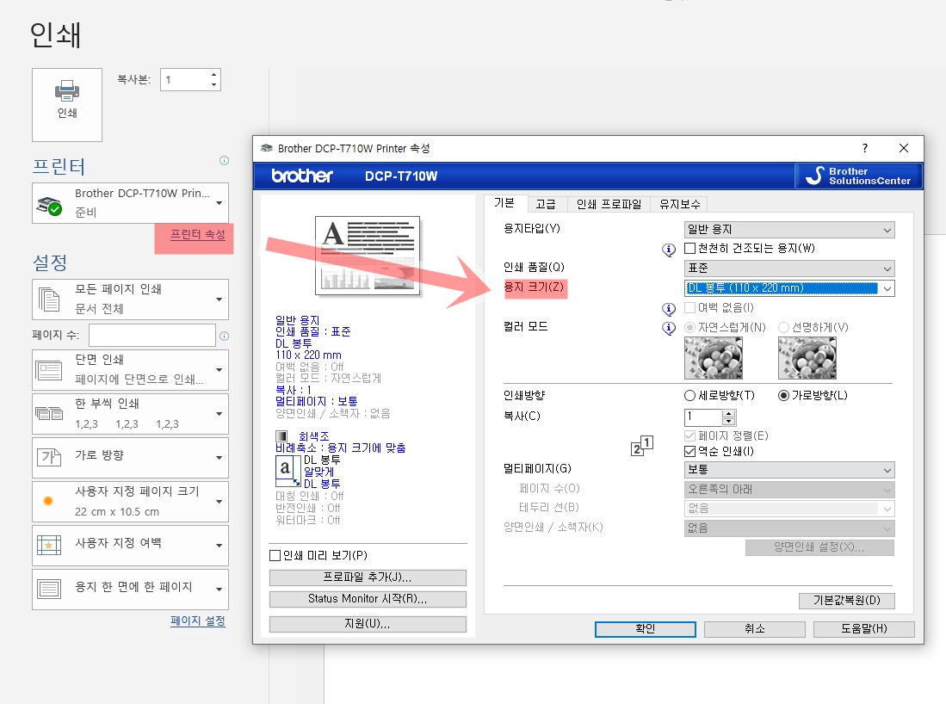
Task: Click the collated pages icon near 페이지 정렬
Action: (x=642, y=445)
